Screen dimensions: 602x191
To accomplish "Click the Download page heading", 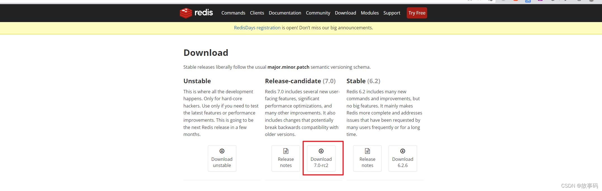I will point(206,53).
